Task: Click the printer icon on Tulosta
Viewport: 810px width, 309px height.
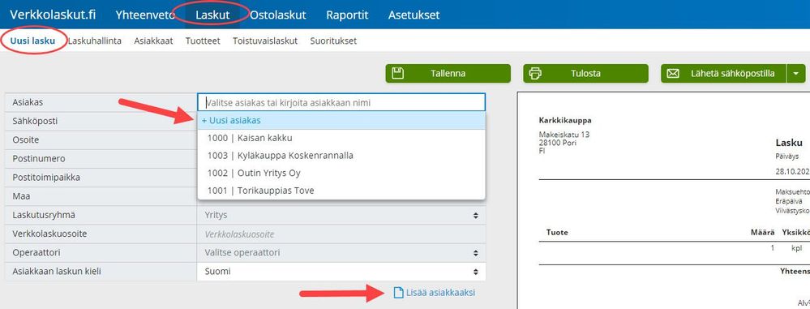Action: point(535,73)
